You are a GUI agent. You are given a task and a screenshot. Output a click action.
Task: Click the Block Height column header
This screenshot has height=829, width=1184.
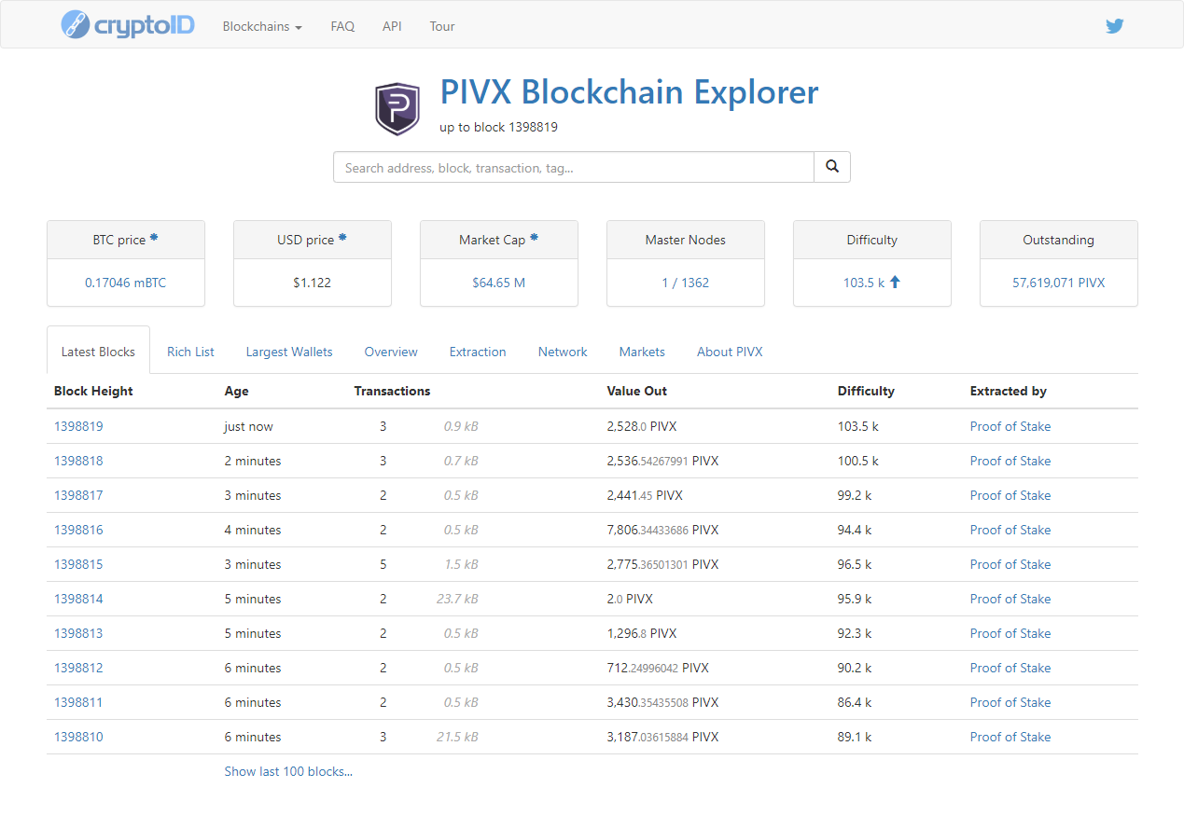click(x=93, y=391)
